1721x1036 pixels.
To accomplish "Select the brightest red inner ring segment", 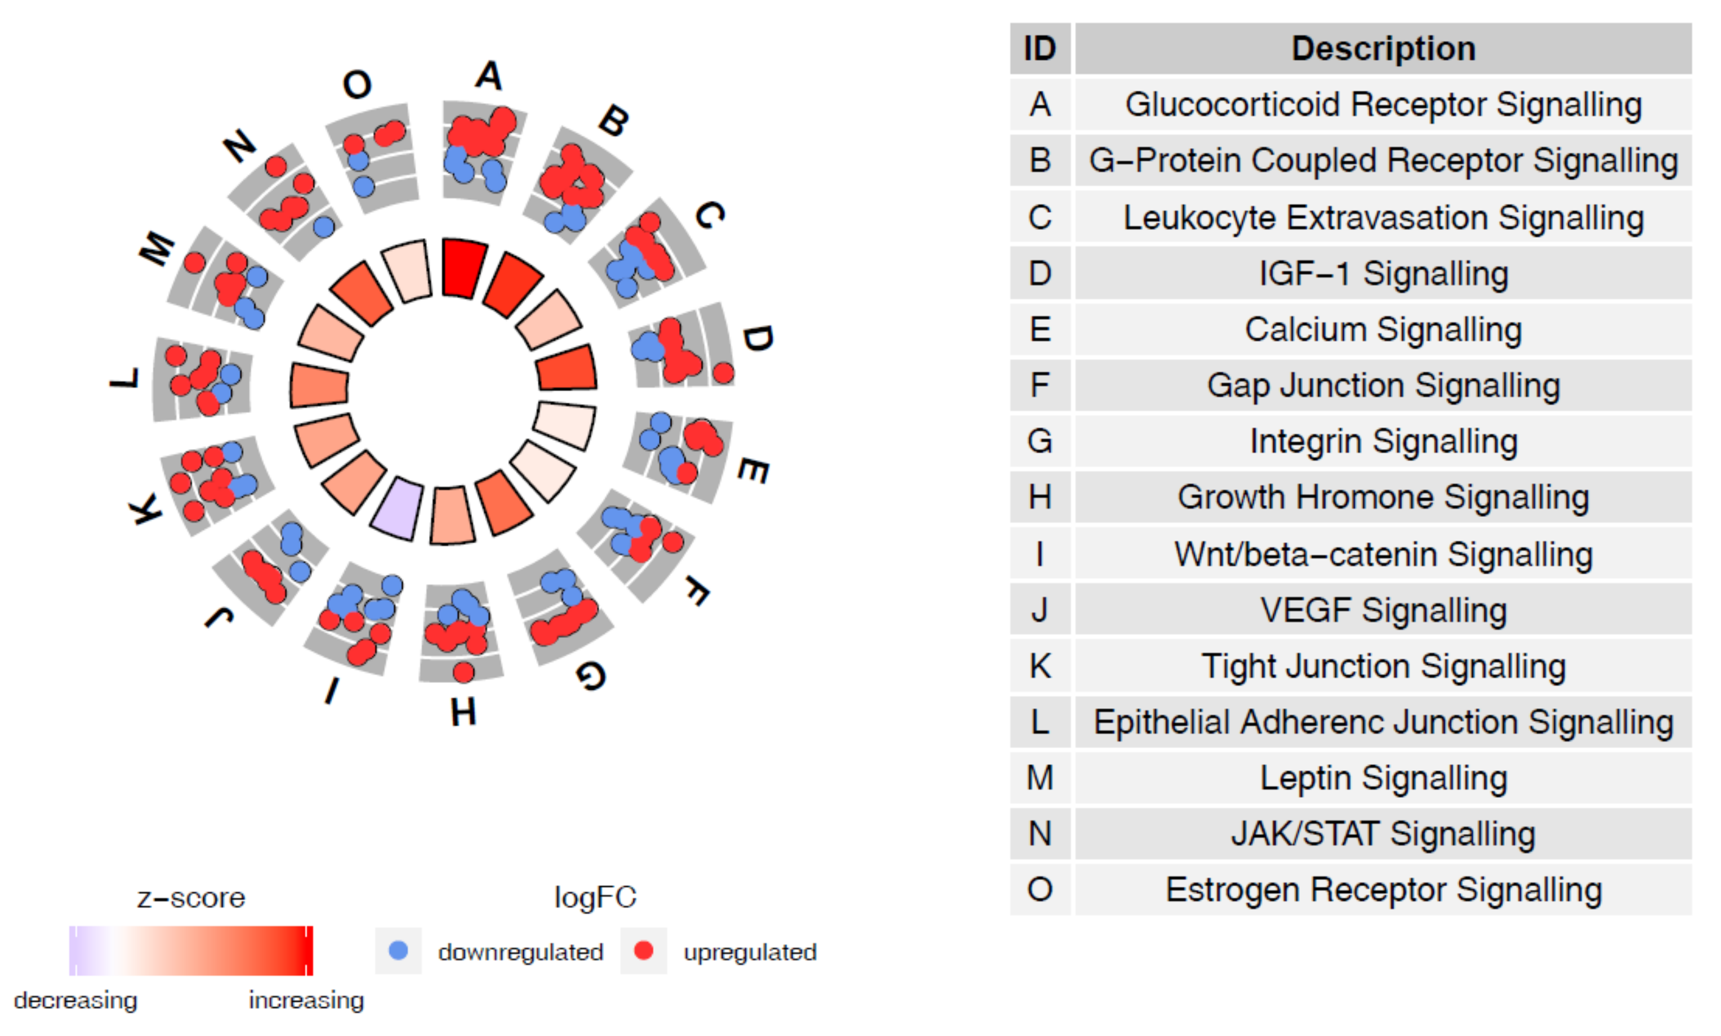I will (463, 268).
